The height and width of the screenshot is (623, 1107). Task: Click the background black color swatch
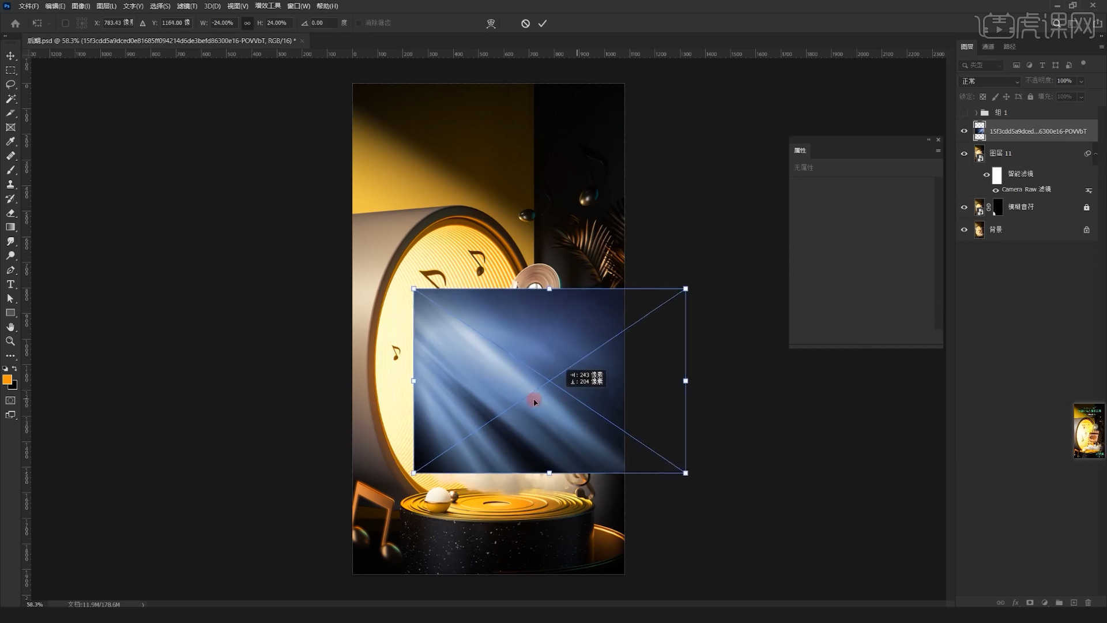point(14,386)
